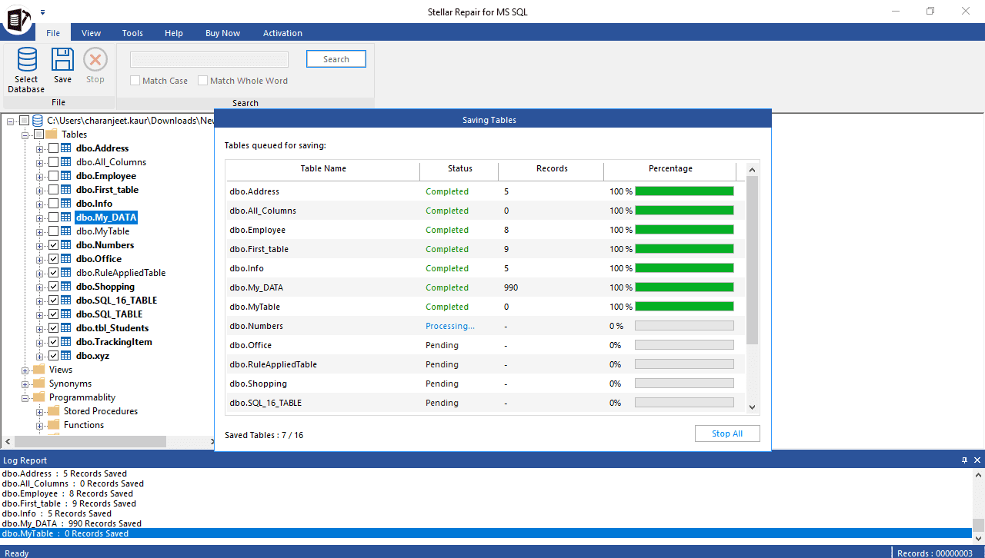985x558 pixels.
Task: Click the dbo.Numbers progress bar
Action: 683,326
